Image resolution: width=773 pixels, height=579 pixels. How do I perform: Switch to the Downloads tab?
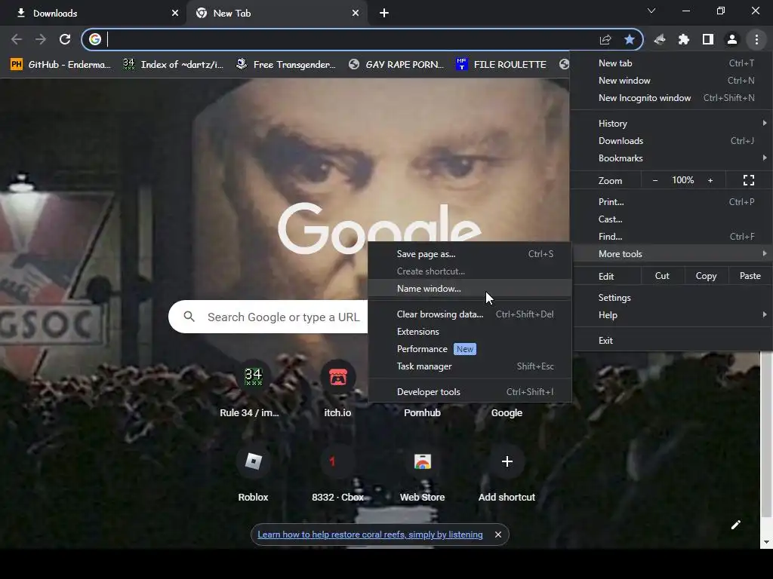(x=93, y=14)
